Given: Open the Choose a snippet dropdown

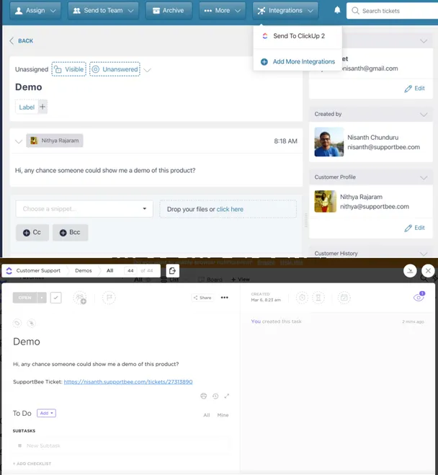Looking at the screenshot, I should [84, 209].
